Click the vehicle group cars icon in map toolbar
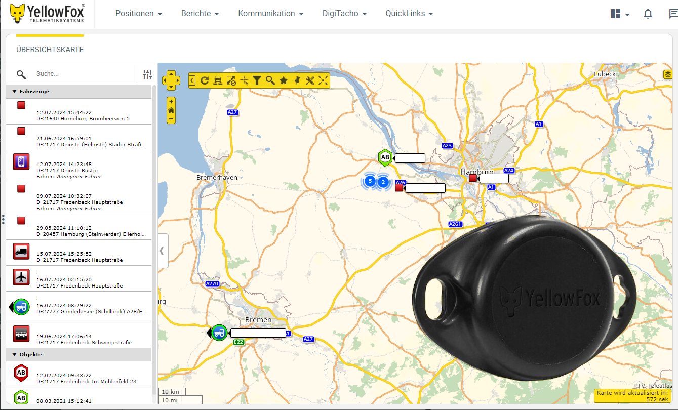Screen dimensions: 678x410 (218, 80)
